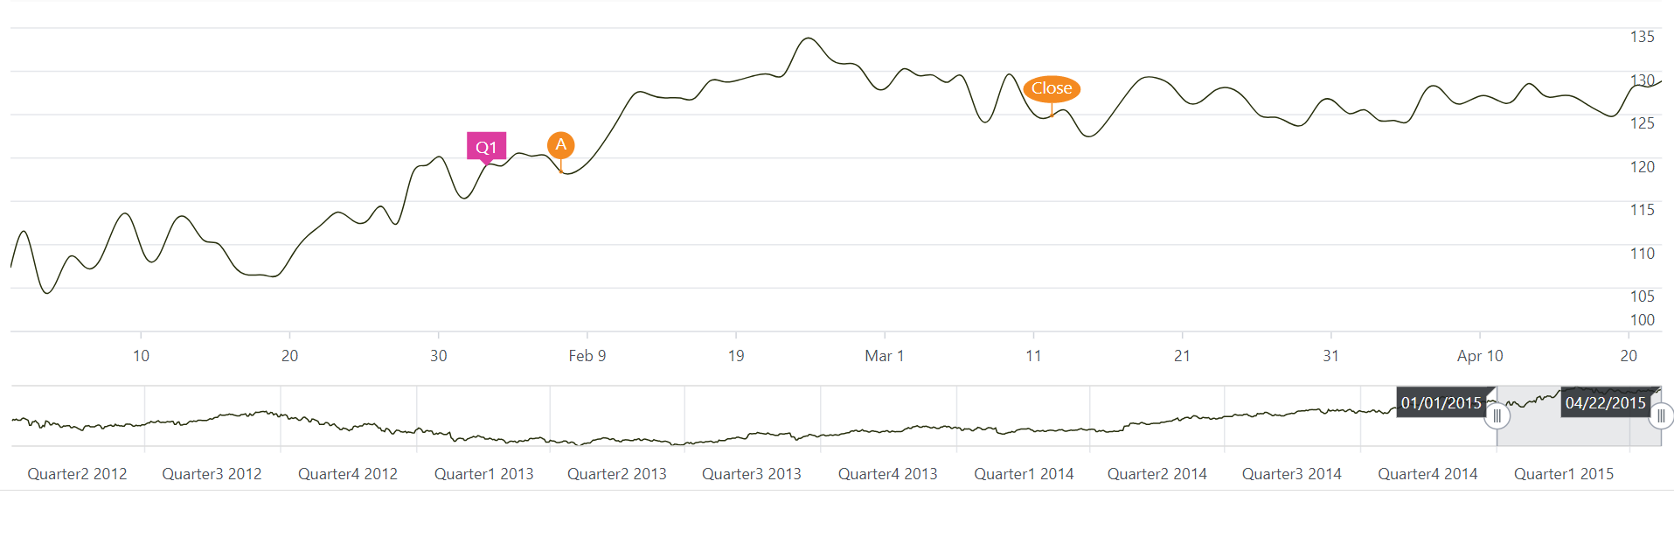Click the Quarter1 2015 label
This screenshot has width=1674, height=544.
[x=1563, y=474]
